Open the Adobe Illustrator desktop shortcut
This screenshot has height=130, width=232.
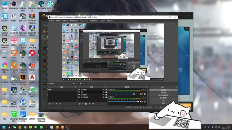(23, 80)
